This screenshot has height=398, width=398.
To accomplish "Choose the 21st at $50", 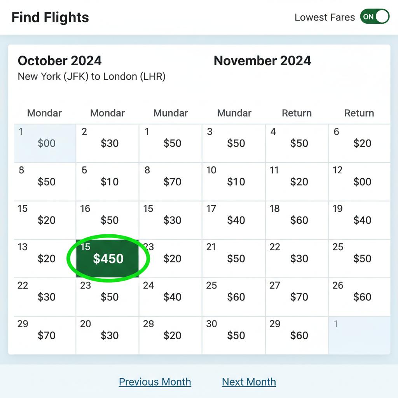I will point(234,258).
